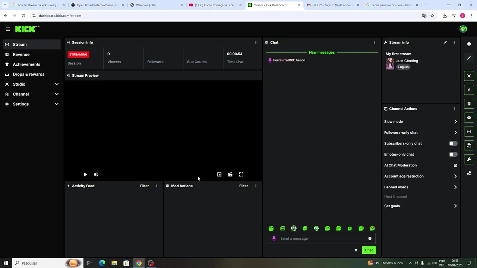Click the info icon in right sidebar
This screenshot has height=268, width=477.
tap(469, 44)
